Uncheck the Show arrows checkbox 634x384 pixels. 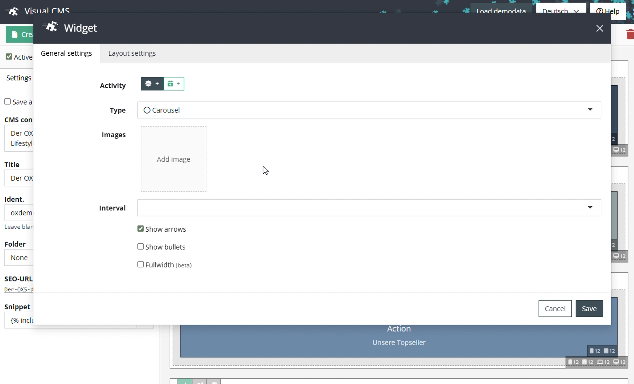(x=140, y=229)
